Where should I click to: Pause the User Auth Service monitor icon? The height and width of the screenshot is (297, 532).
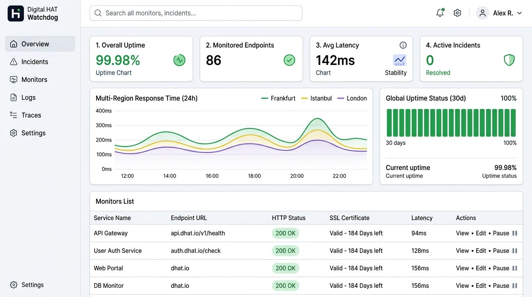(515, 251)
